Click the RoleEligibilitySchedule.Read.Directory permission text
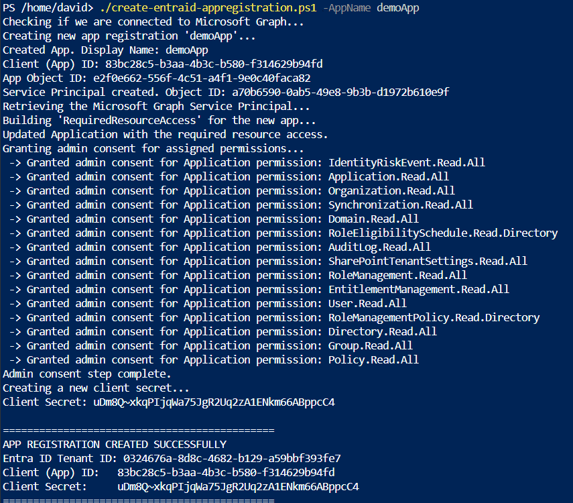The height and width of the screenshot is (503, 573). (x=442, y=233)
